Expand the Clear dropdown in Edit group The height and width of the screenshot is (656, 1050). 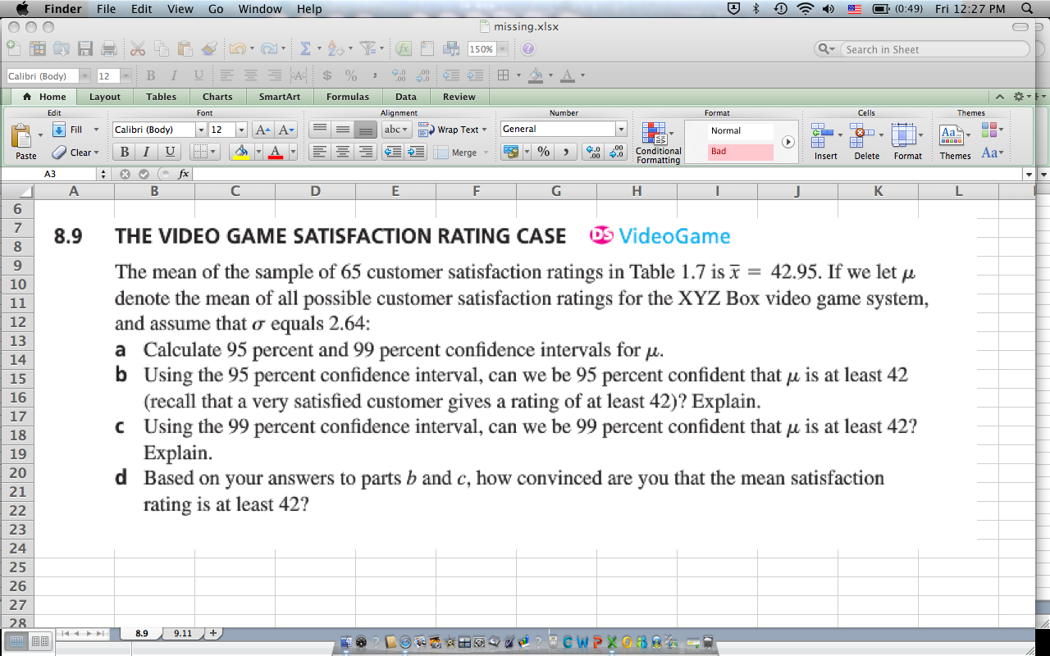click(x=96, y=152)
